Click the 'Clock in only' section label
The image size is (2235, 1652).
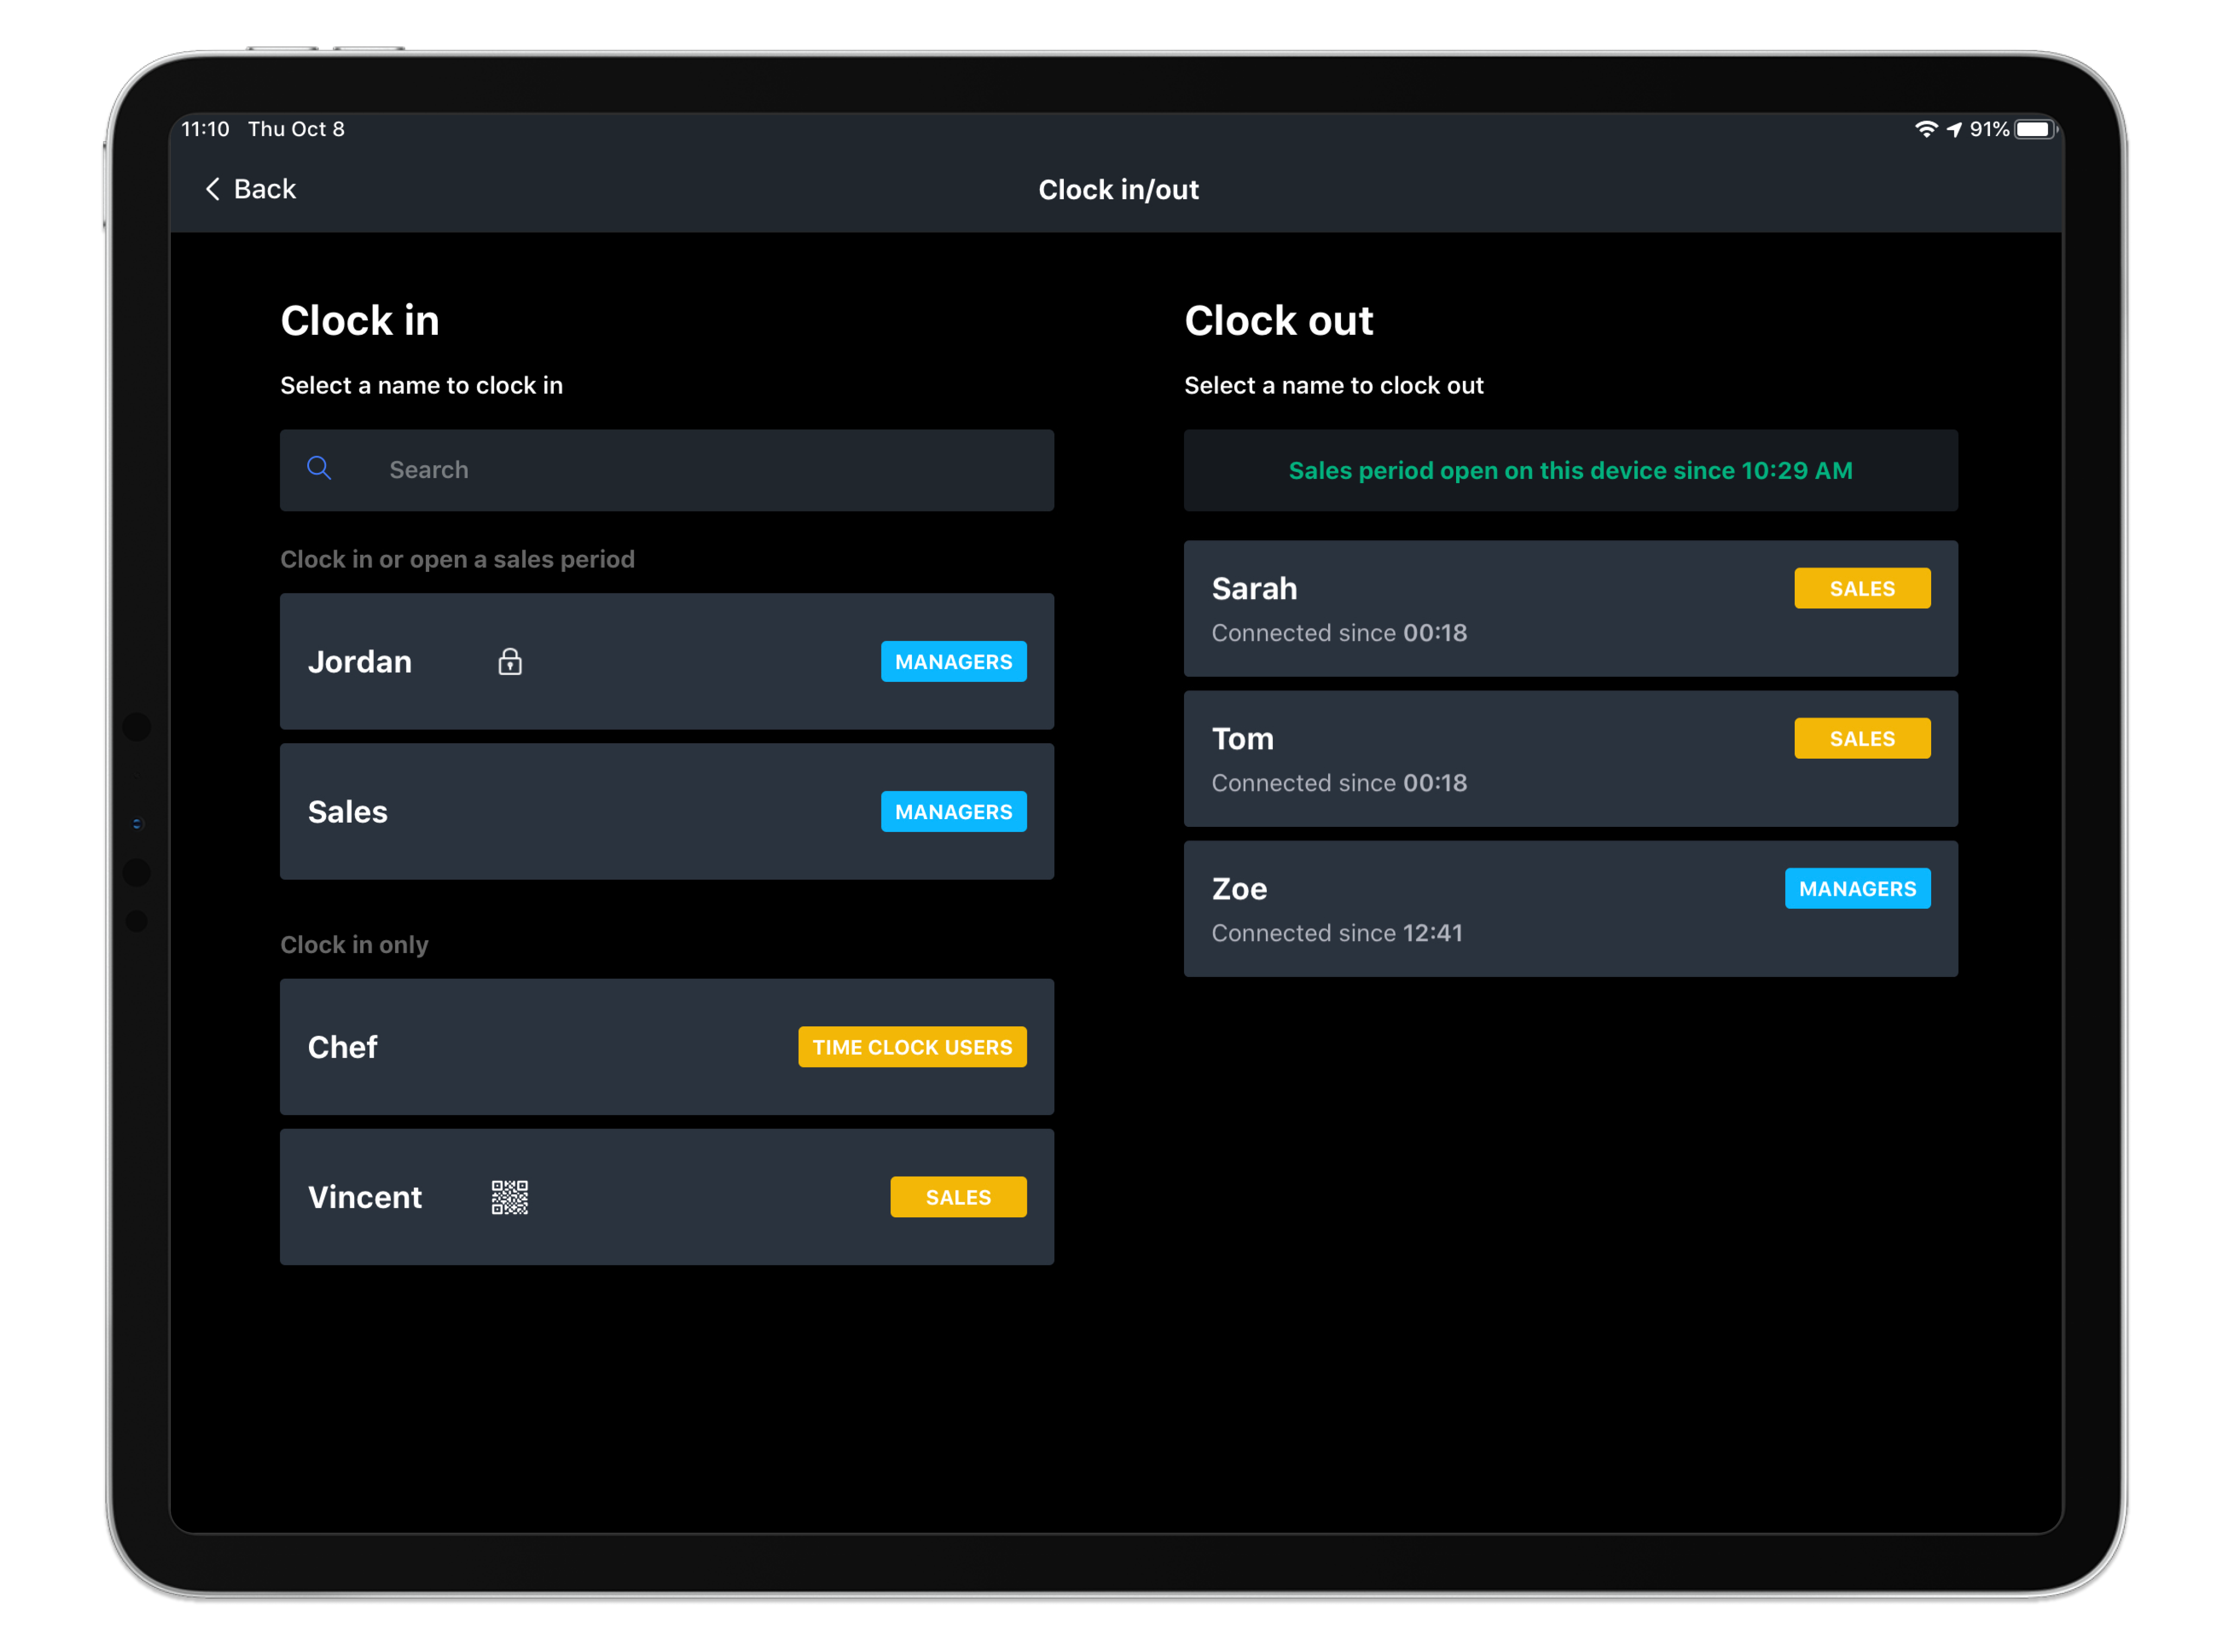[354, 945]
